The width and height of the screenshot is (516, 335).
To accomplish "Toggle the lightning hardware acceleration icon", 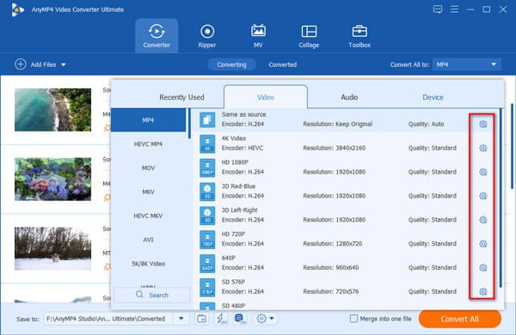I will click(x=221, y=319).
